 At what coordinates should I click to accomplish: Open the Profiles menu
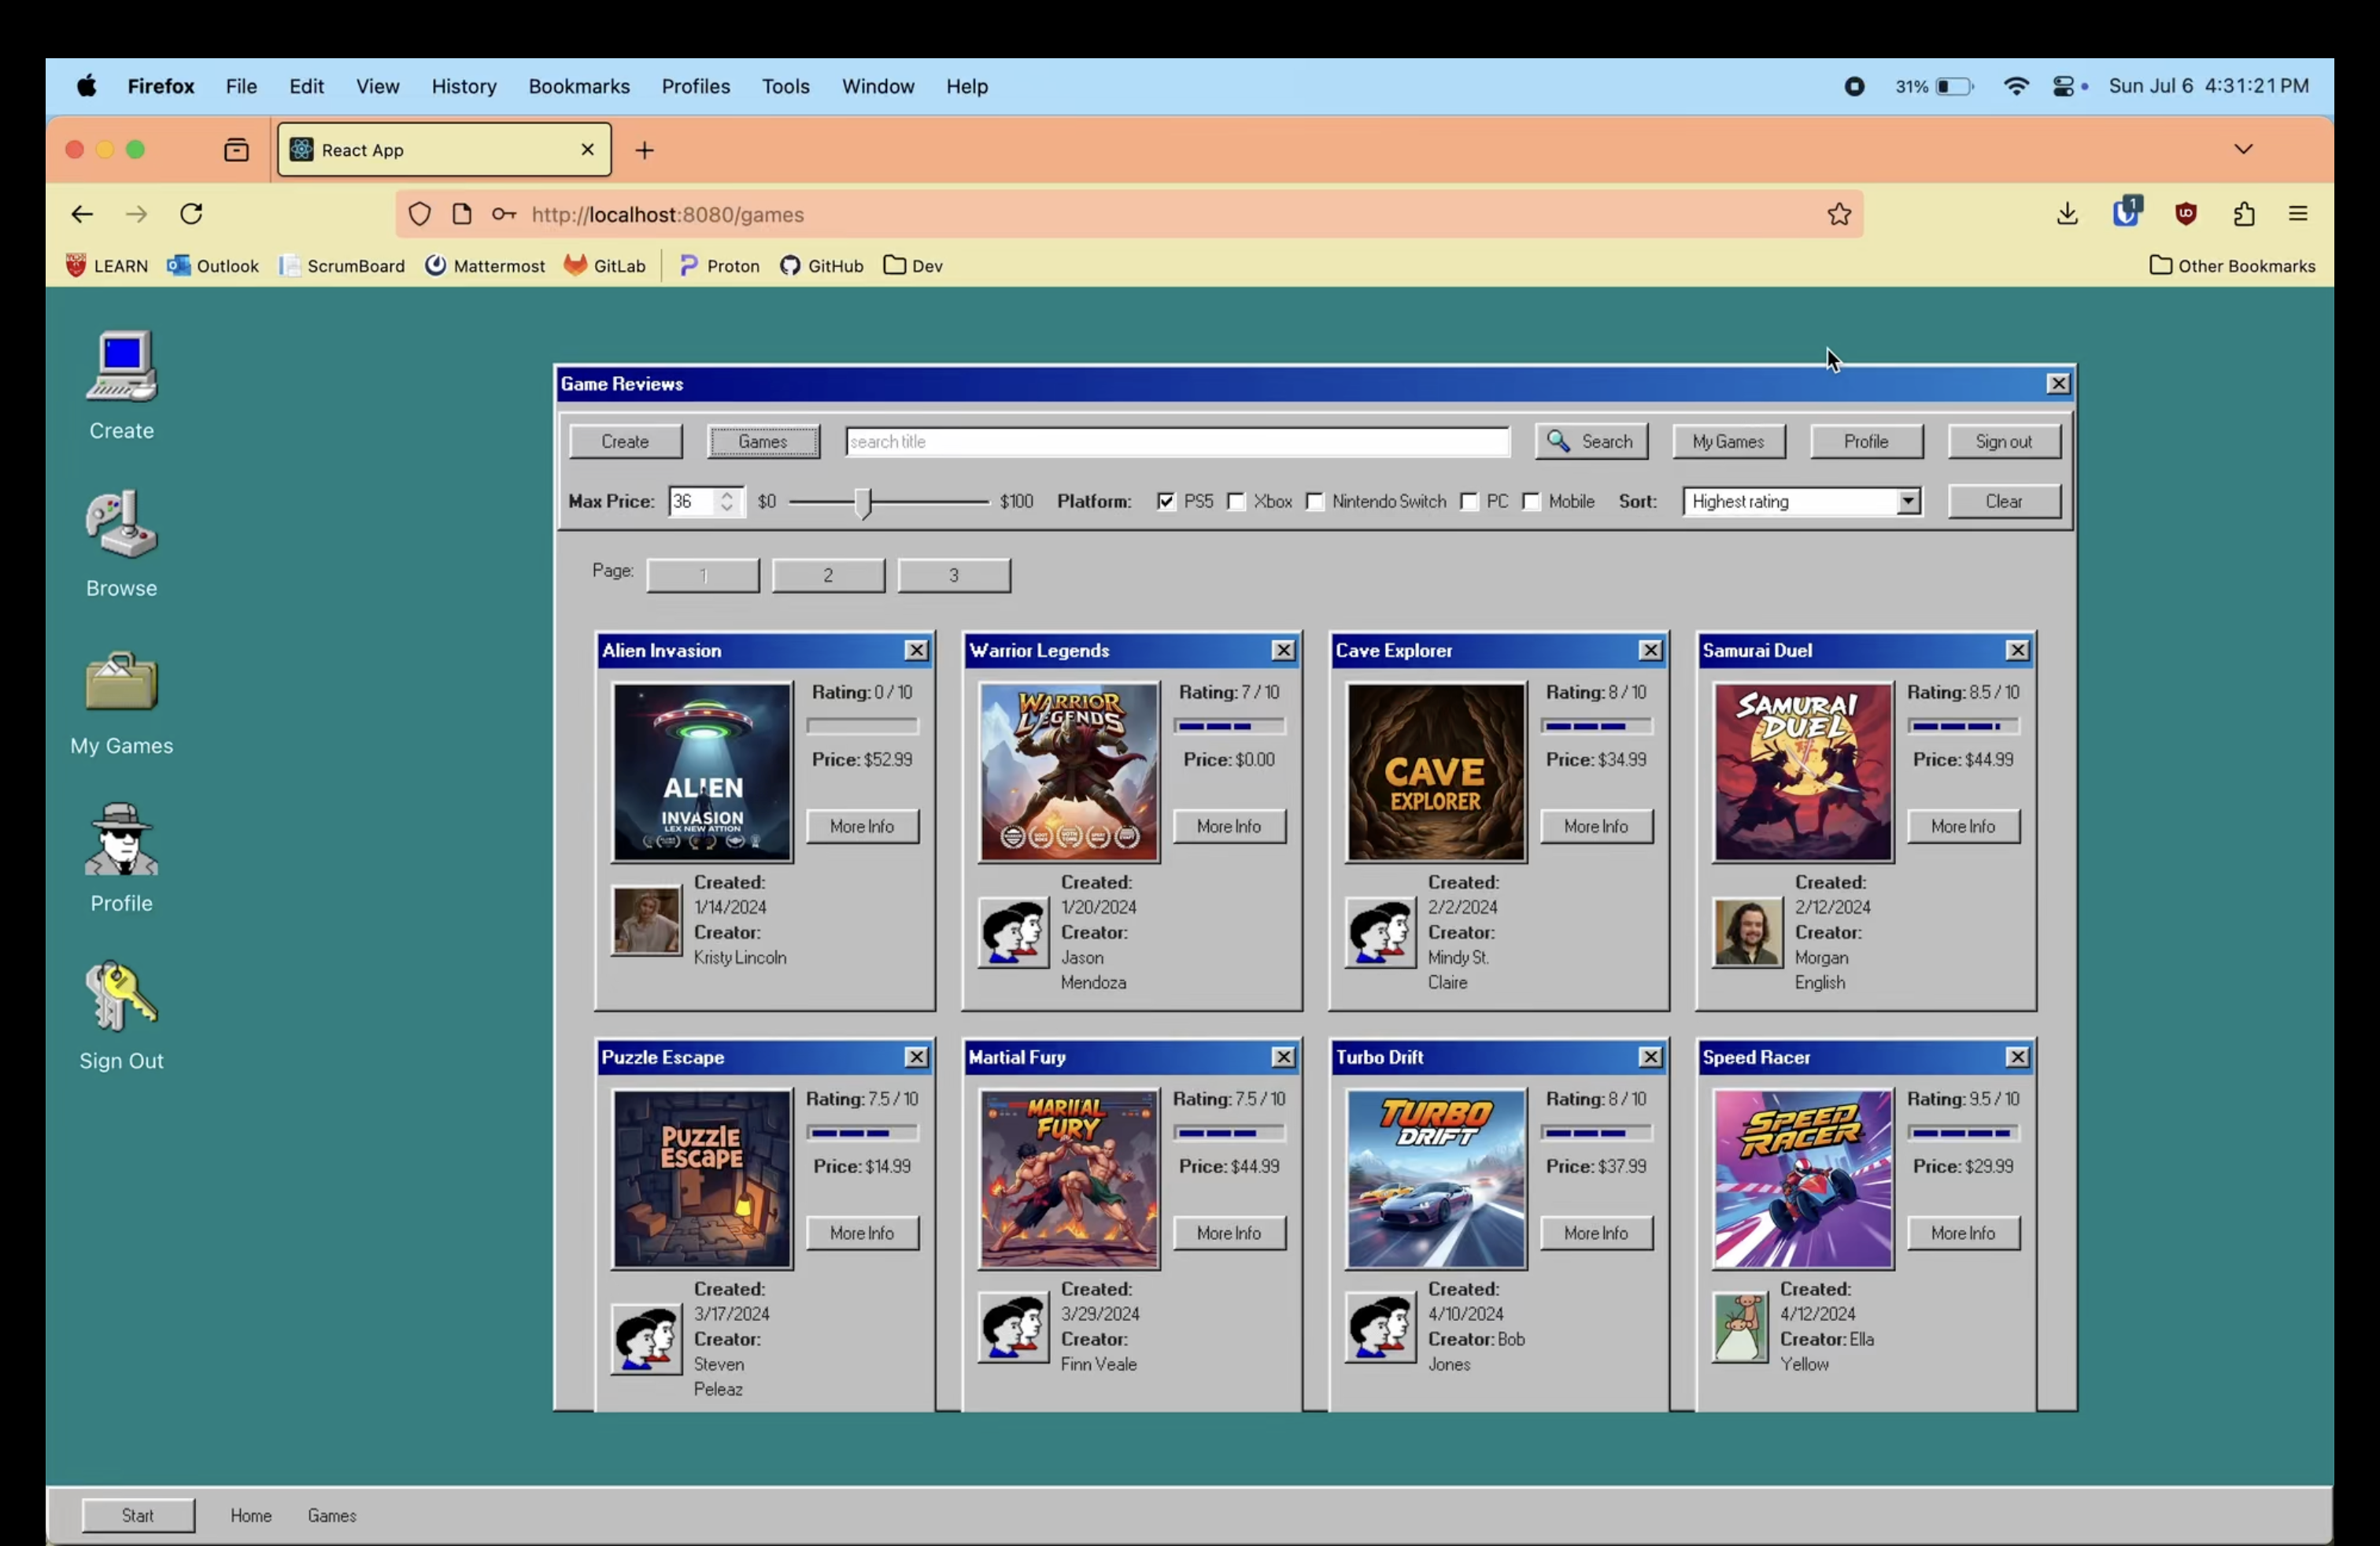tap(696, 86)
